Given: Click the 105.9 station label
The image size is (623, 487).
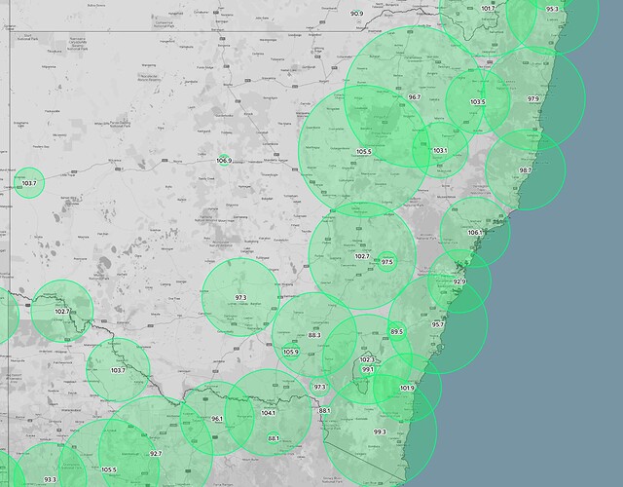Looking at the screenshot, I should 290,352.
